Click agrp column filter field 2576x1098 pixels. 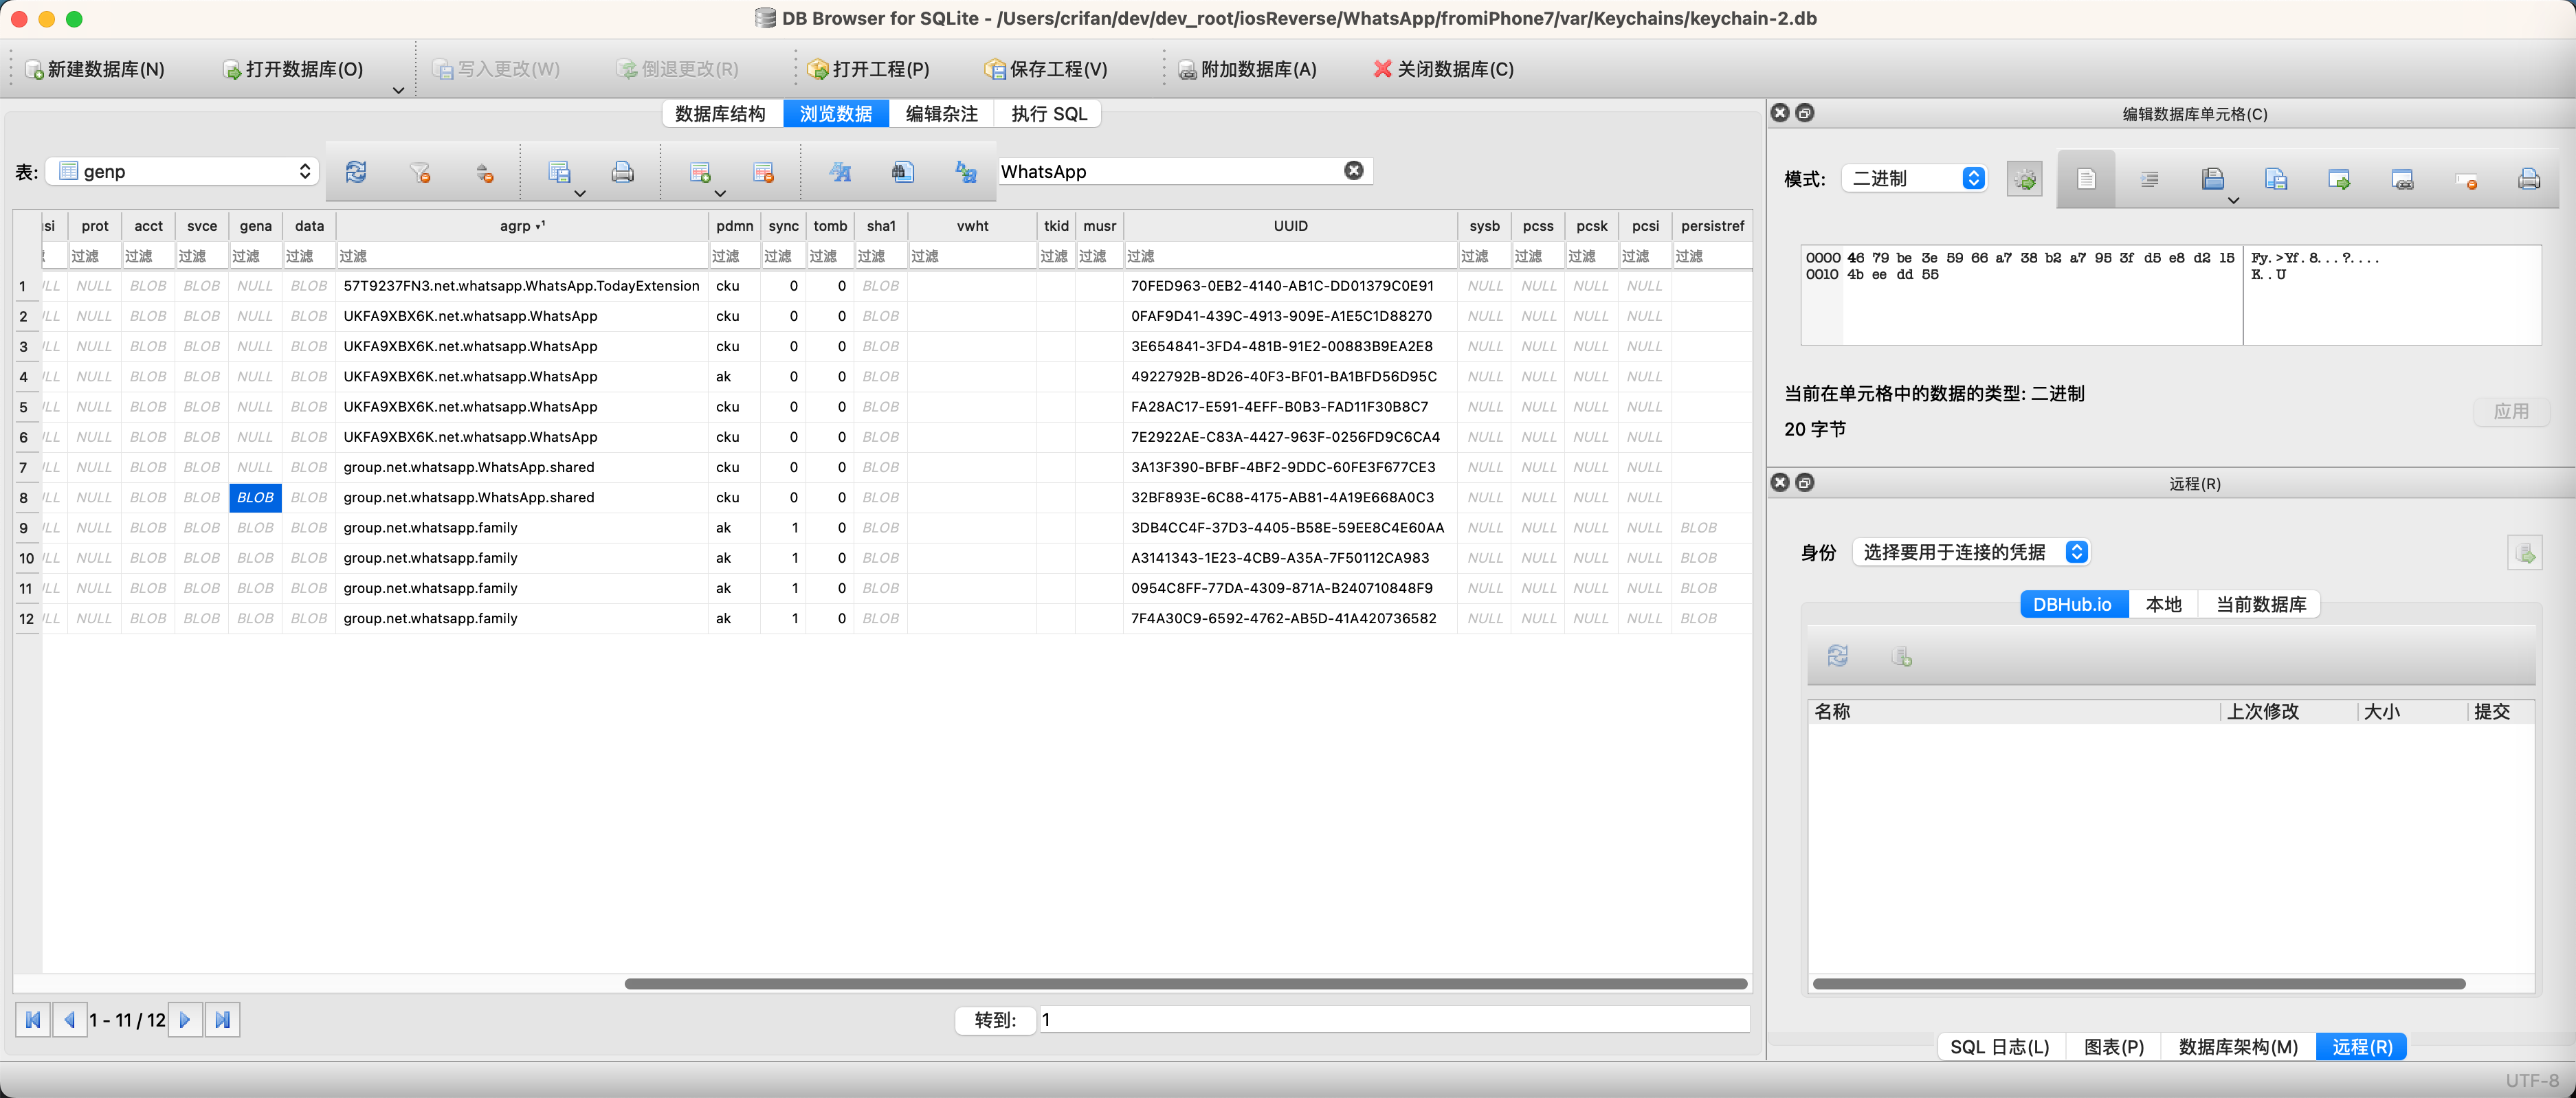tap(522, 256)
